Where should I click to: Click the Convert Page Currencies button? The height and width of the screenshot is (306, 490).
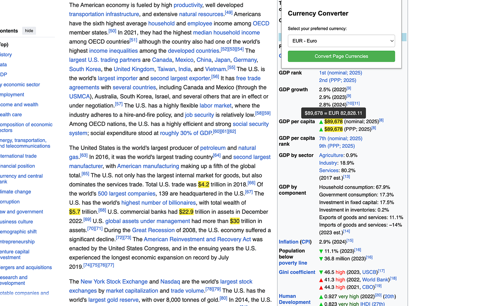pos(341,56)
